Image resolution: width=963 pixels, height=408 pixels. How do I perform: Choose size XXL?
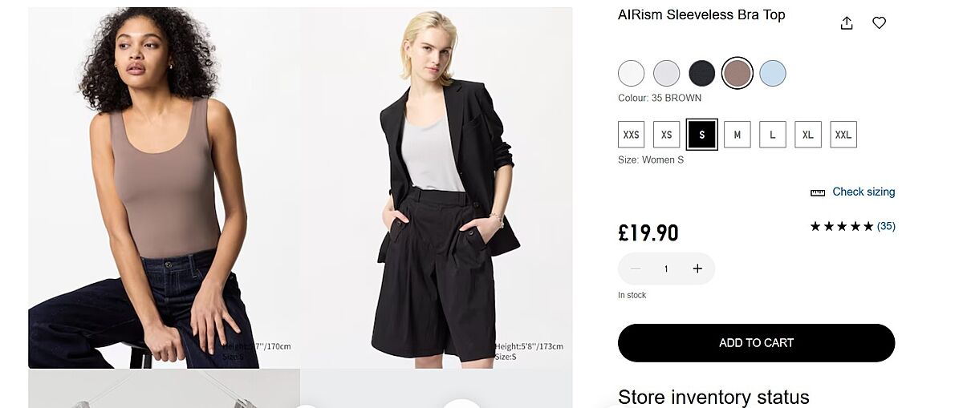843,135
